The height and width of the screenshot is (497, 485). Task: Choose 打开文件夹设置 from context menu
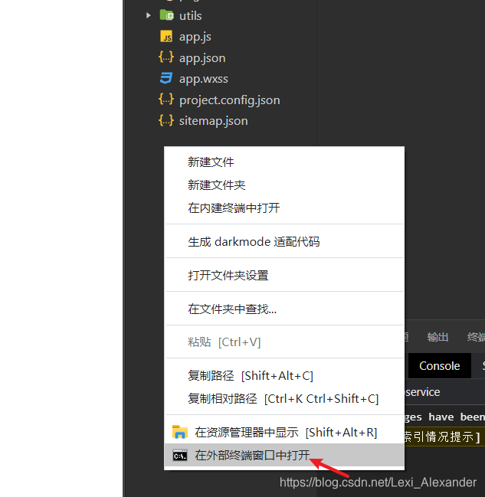284,275
